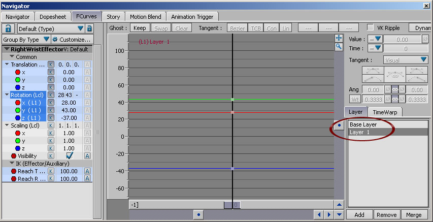Open the Tangent Visual dropdown
Image resolution: width=433 pixels, height=222 pixels.
tap(406, 60)
